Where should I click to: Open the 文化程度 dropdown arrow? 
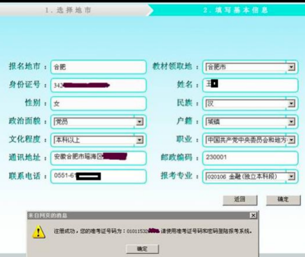[x=139, y=140]
